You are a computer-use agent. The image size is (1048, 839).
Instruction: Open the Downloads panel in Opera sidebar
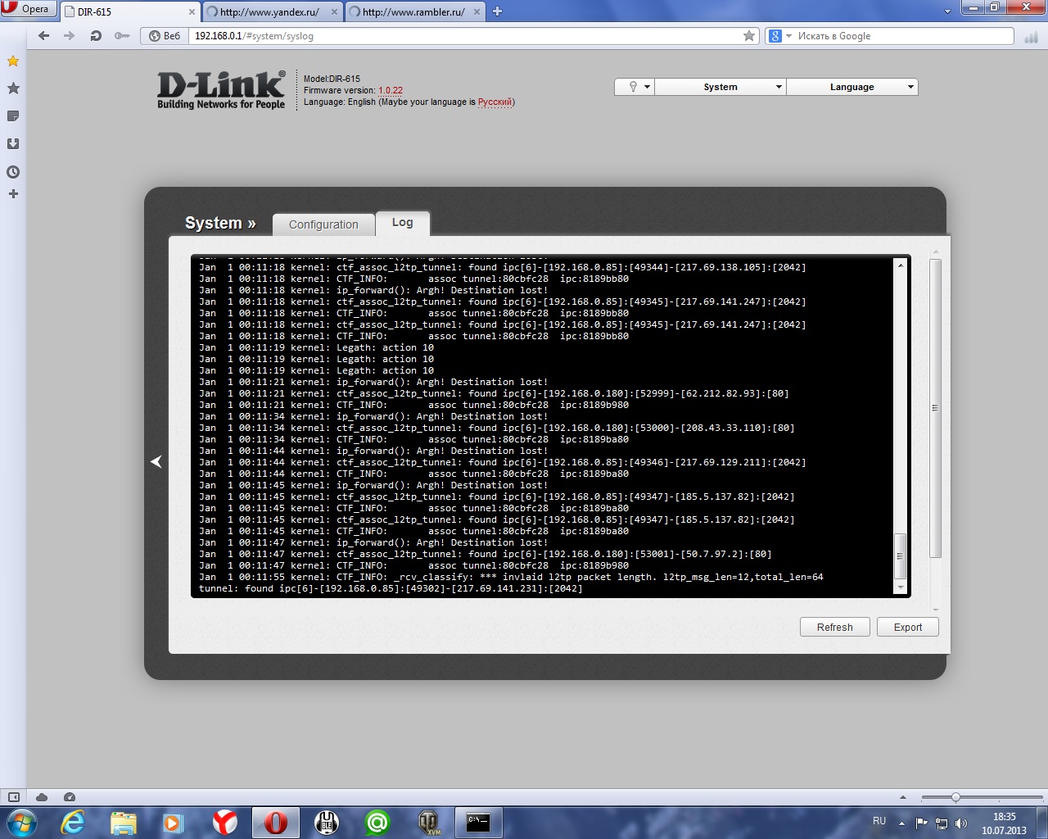13,144
